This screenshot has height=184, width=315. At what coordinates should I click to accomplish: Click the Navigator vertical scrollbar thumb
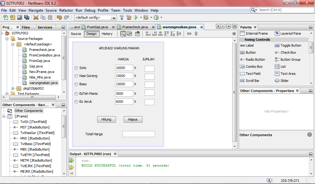64,127
